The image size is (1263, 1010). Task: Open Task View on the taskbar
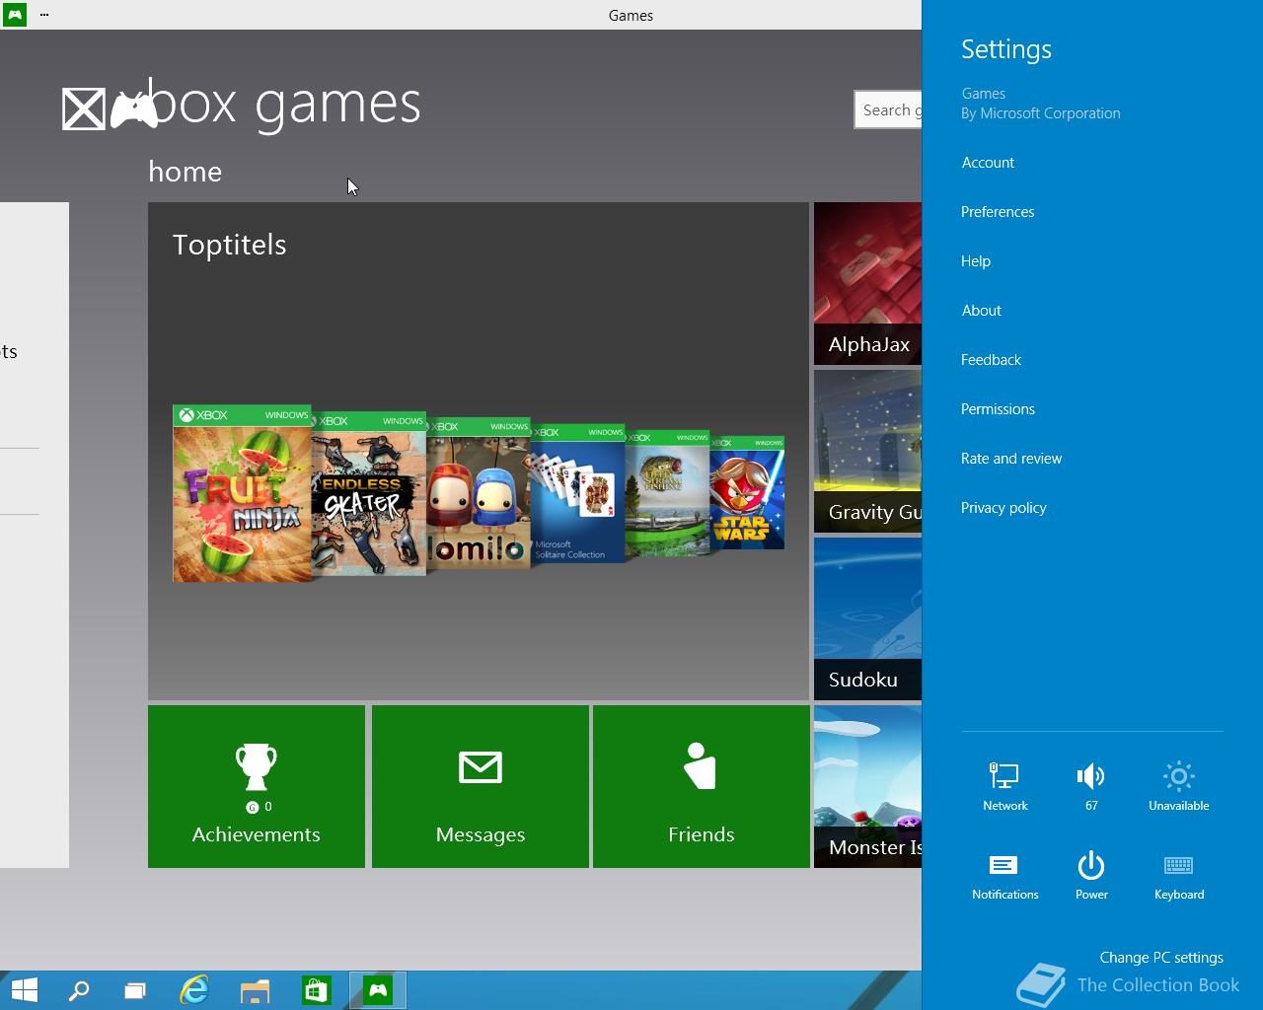tap(135, 990)
